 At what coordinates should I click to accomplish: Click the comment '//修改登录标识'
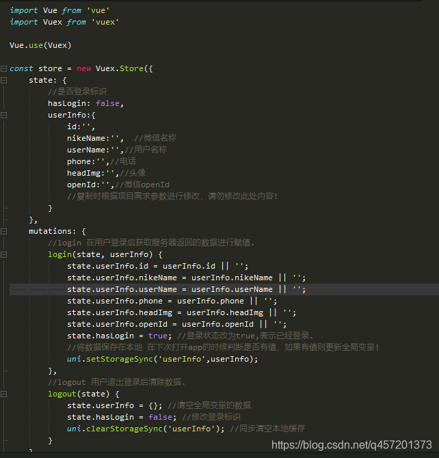tap(211, 417)
